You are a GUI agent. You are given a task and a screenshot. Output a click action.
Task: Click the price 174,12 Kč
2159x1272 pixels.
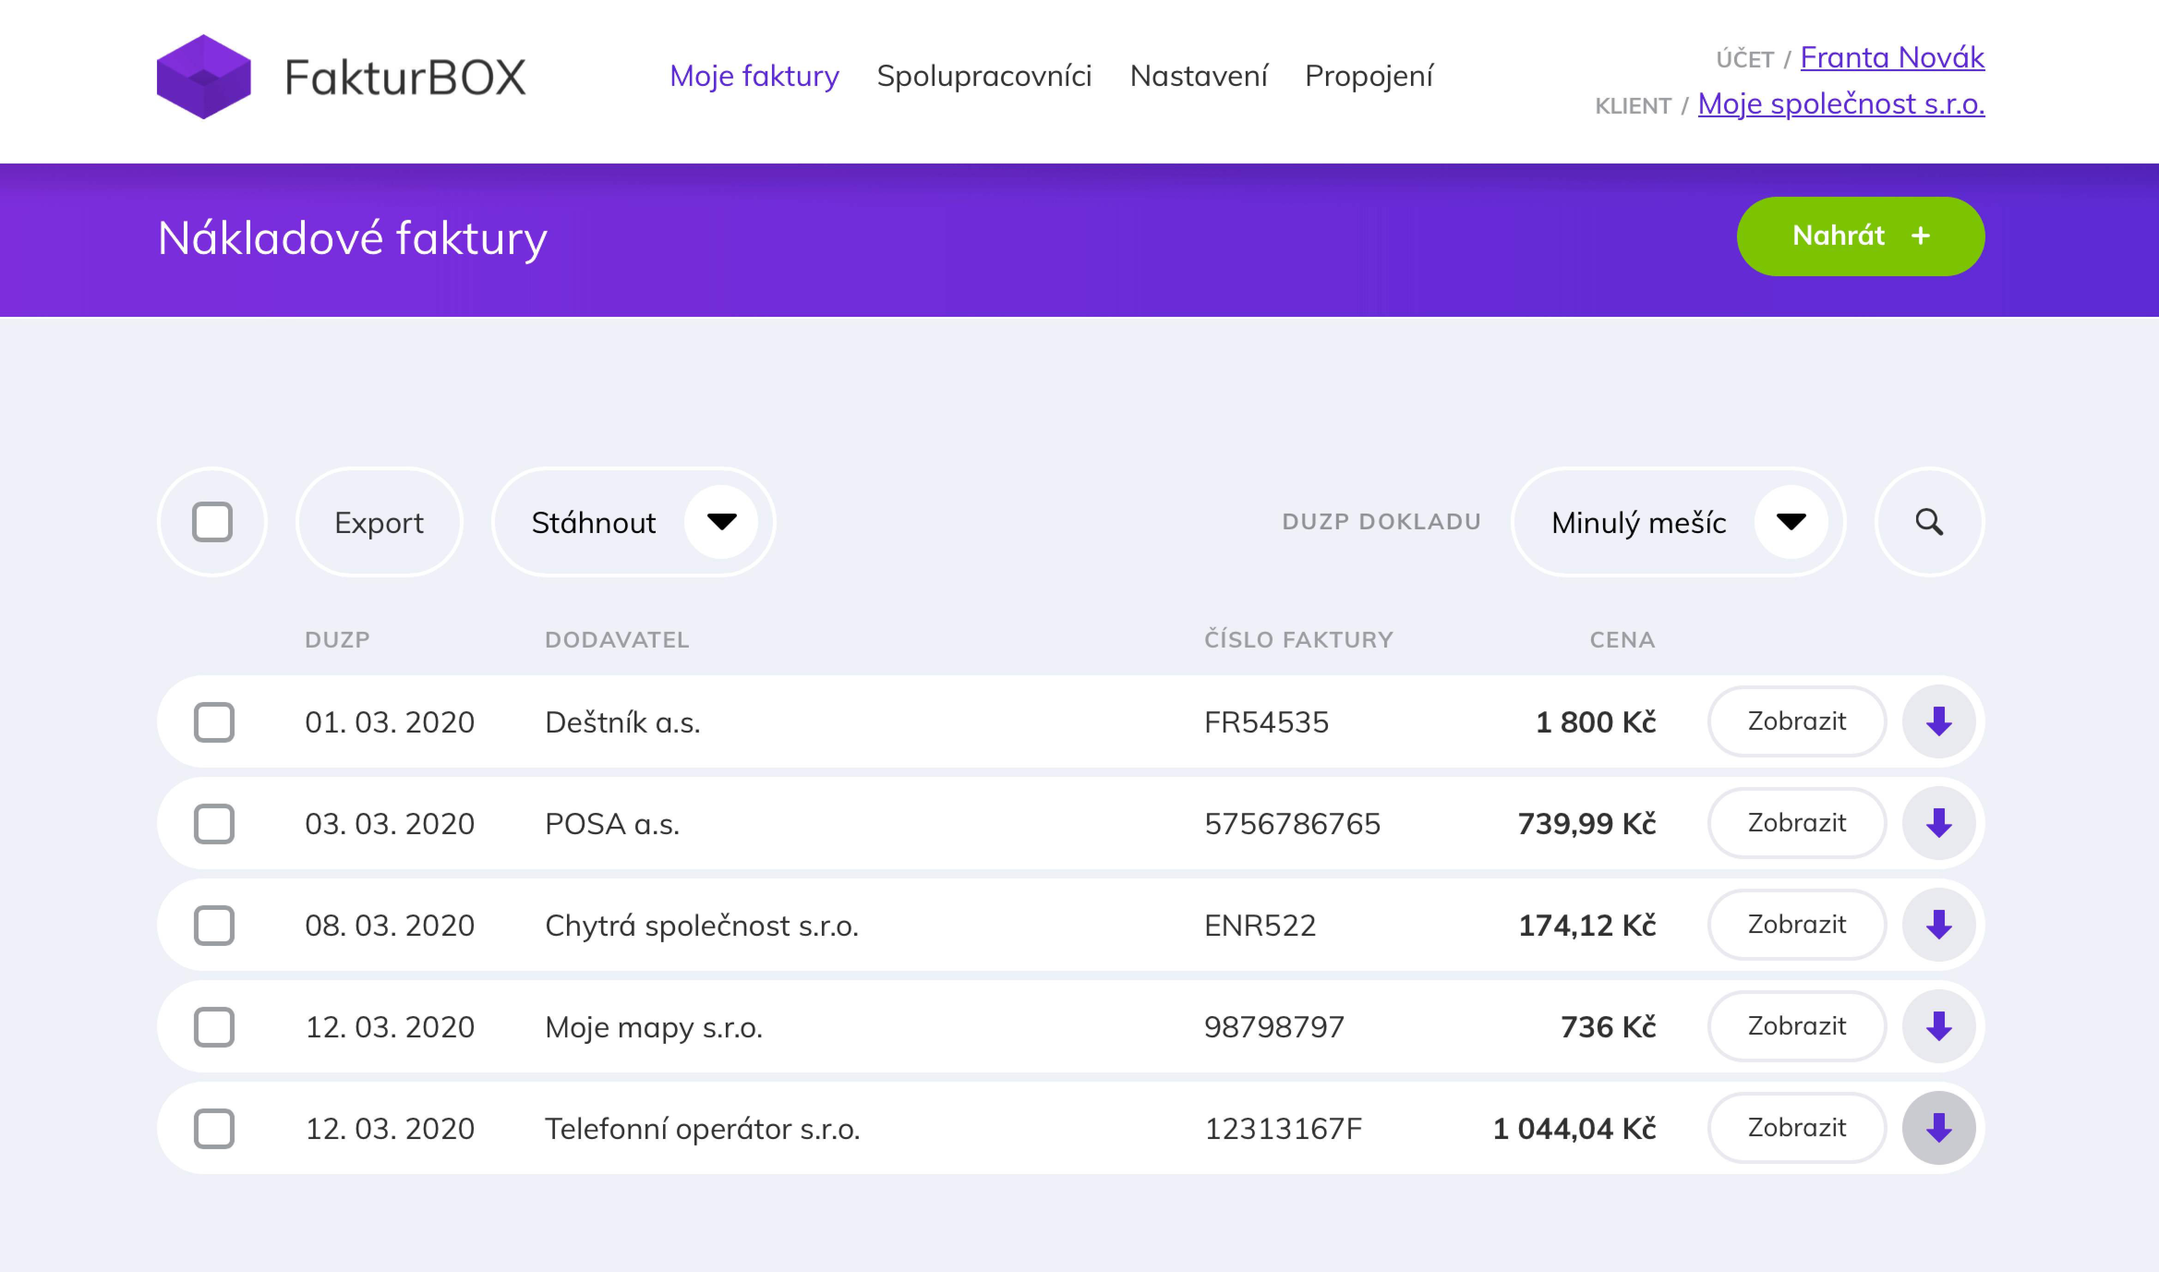pos(1586,926)
